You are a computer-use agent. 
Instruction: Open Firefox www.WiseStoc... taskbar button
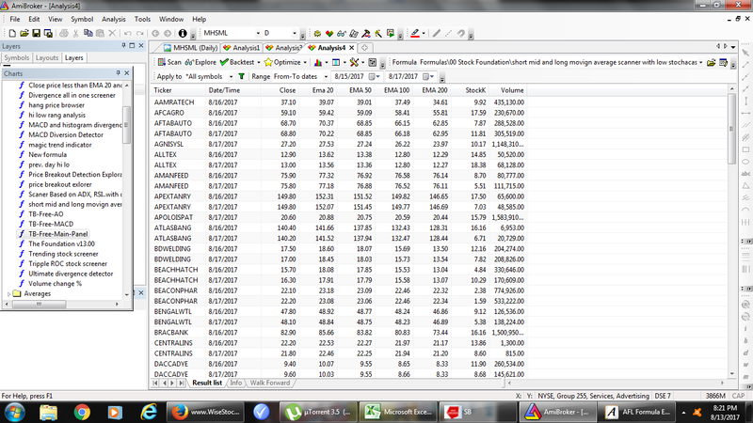point(205,412)
